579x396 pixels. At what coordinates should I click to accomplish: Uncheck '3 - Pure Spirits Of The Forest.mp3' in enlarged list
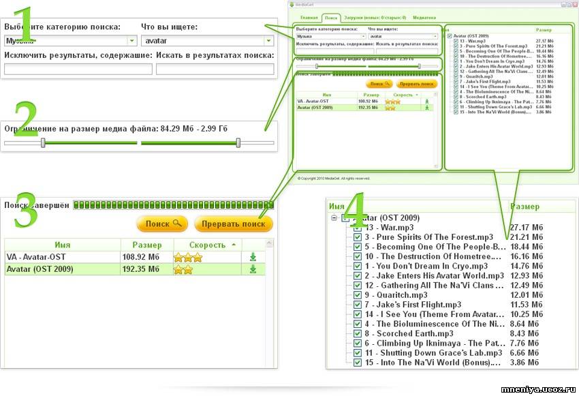[357, 237]
